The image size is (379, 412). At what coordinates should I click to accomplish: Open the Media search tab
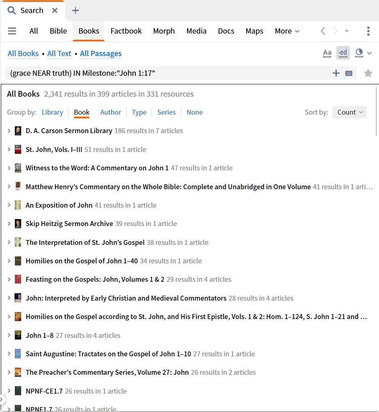[x=196, y=31]
